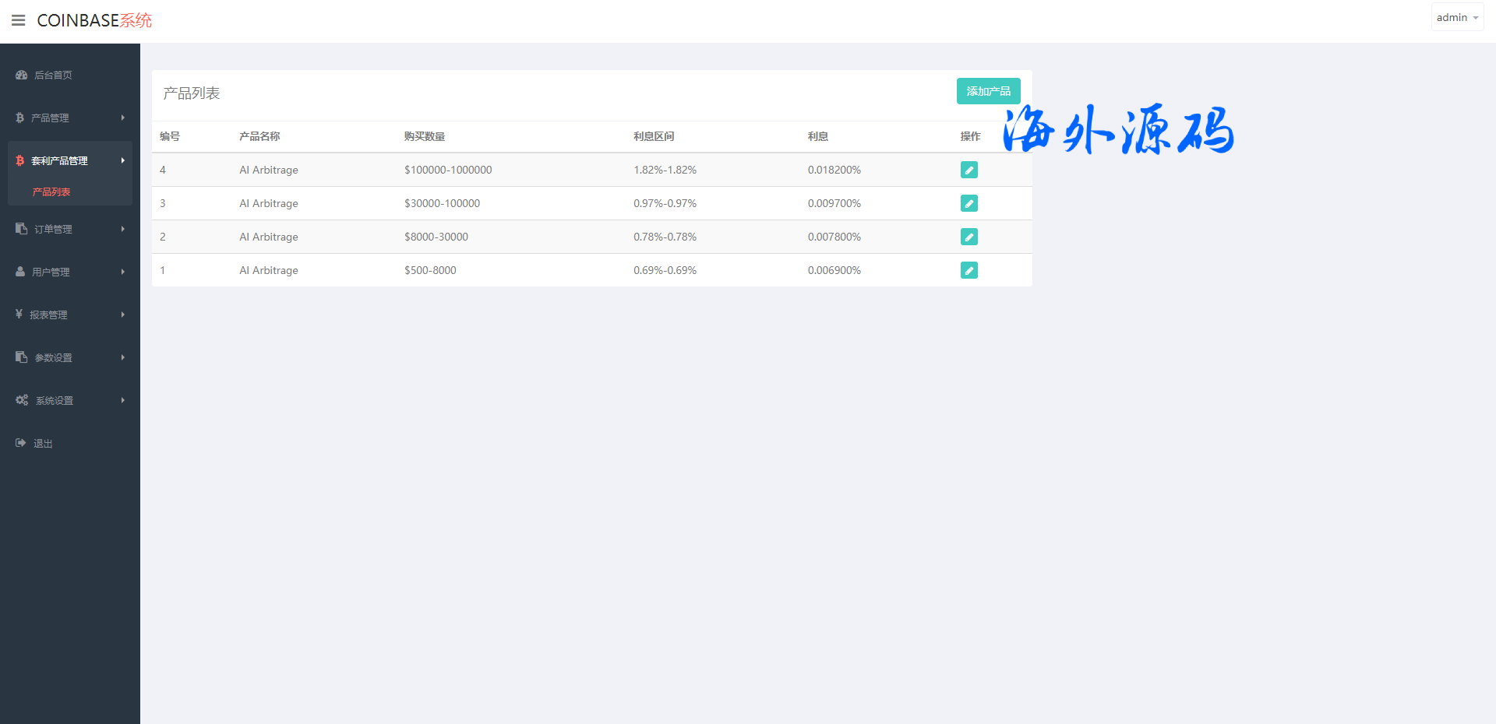Expand the 产品管理 sidebar arrow
Screen dimensions: 1496x724
(122, 118)
